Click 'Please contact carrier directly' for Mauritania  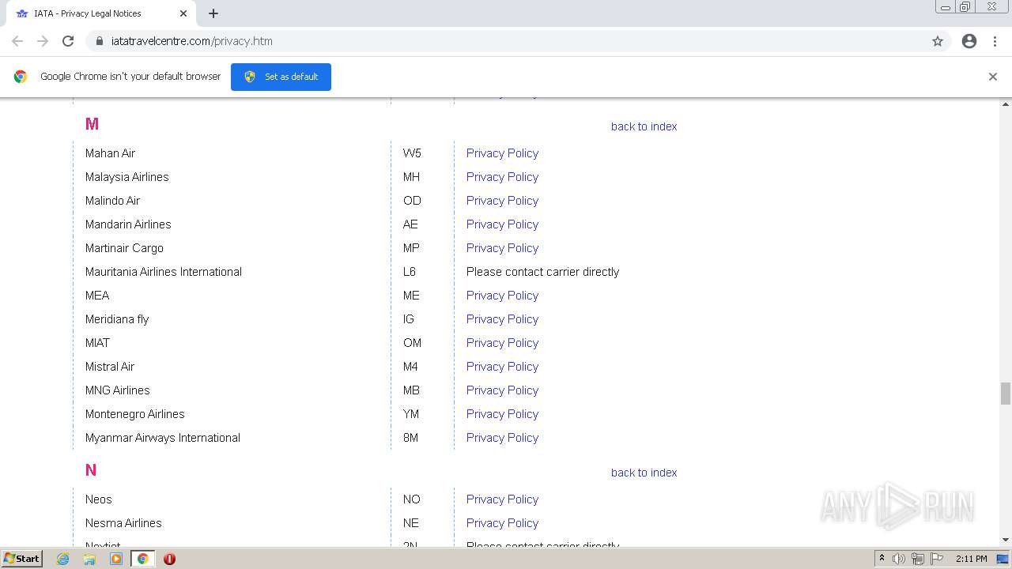click(x=542, y=272)
